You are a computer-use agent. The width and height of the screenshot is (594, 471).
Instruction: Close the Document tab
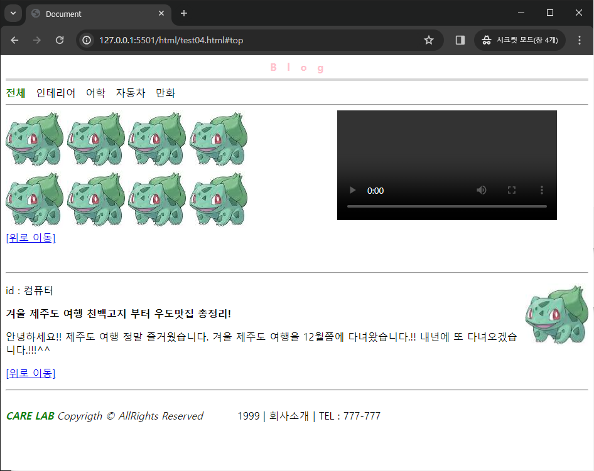(x=161, y=13)
